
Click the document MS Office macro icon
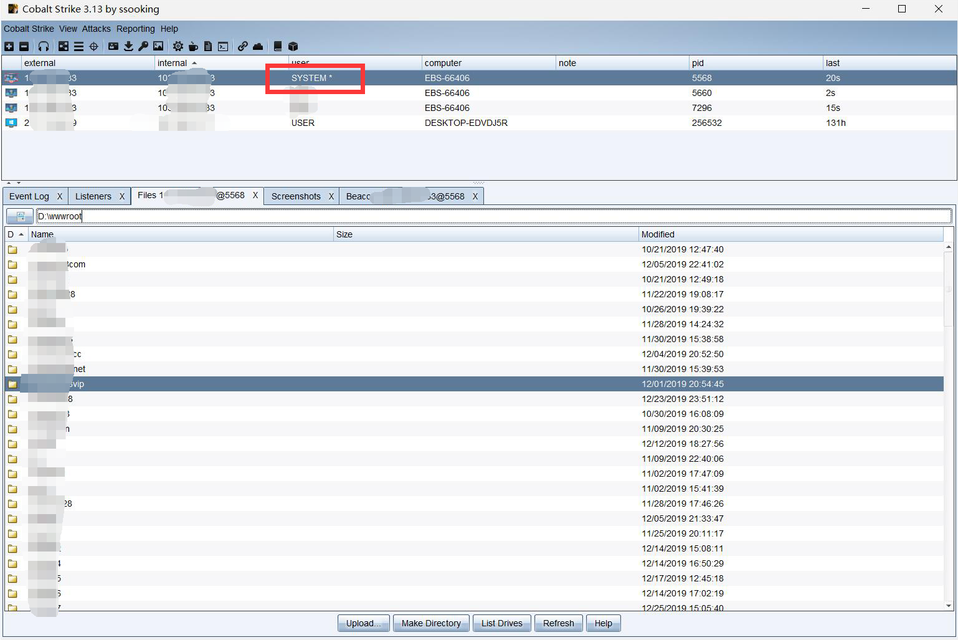(x=208, y=46)
